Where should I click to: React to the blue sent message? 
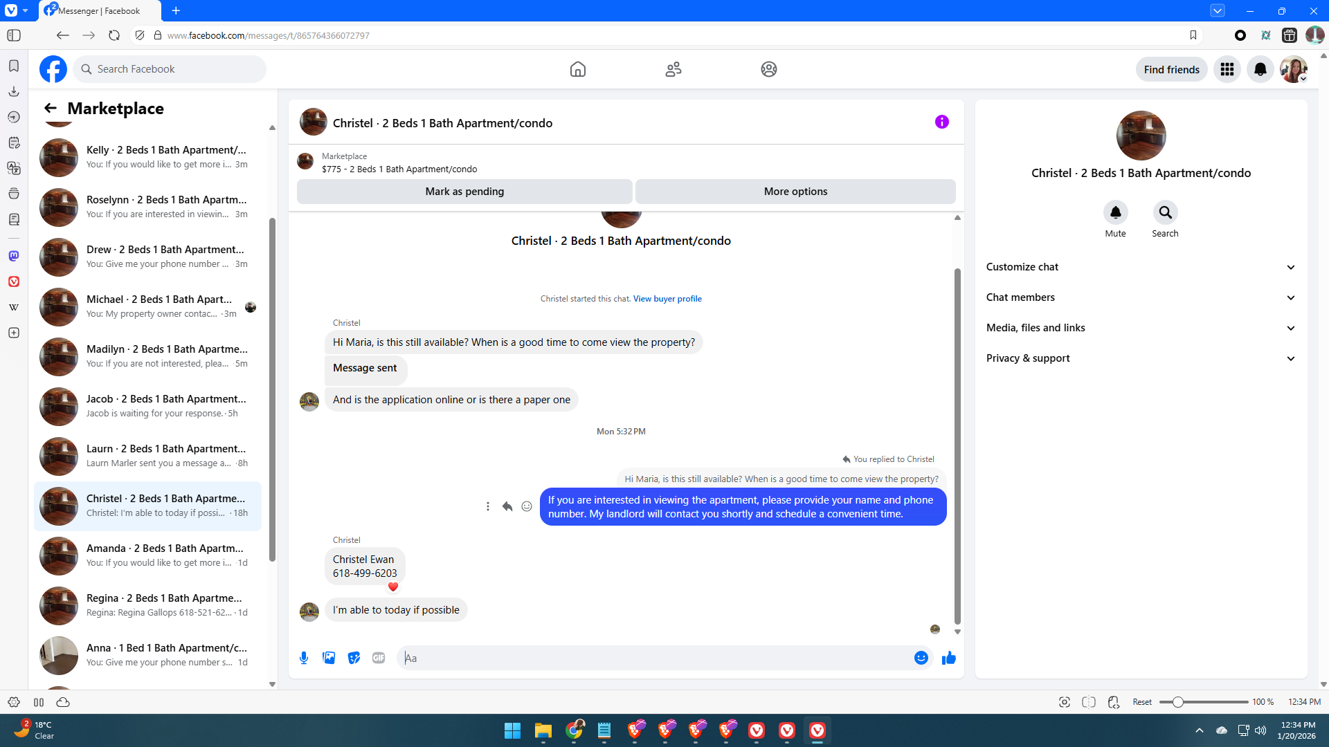pos(527,506)
